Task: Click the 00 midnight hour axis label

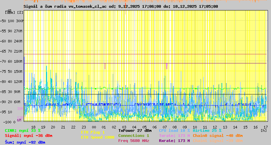Action: [94, 127]
